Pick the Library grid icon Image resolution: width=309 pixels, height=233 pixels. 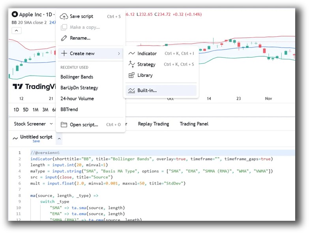(132, 75)
